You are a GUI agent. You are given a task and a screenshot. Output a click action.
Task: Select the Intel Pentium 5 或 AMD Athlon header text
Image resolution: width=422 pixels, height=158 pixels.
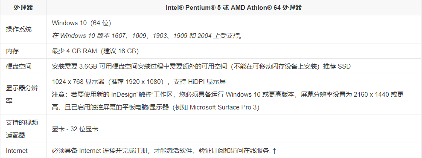click(x=233, y=8)
